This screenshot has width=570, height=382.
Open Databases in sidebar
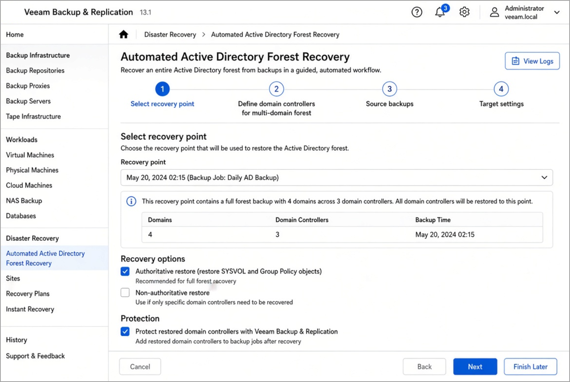pos(21,216)
